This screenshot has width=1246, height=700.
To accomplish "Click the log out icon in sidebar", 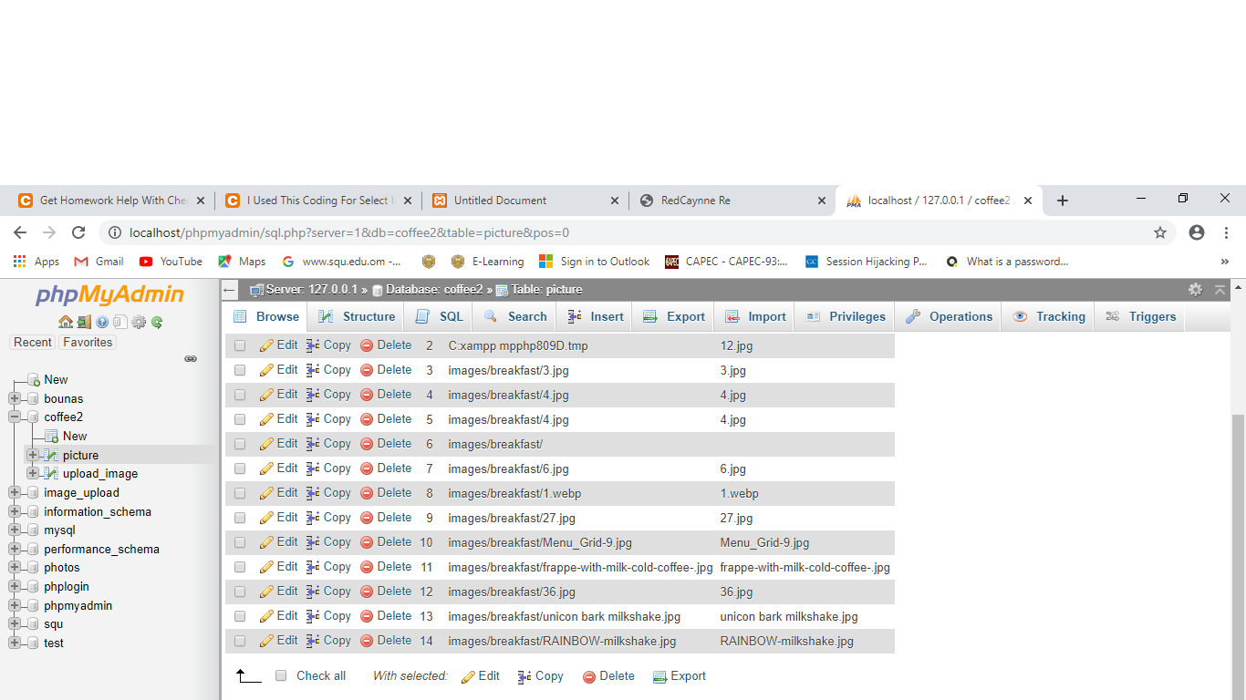I will point(83,322).
